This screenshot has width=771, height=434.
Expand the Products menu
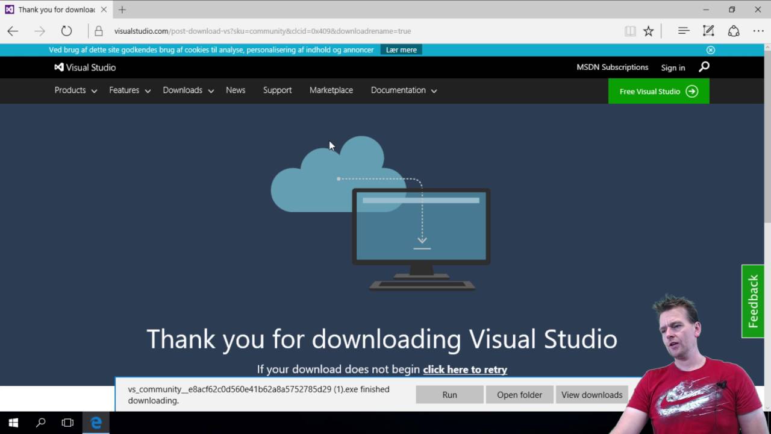76,90
